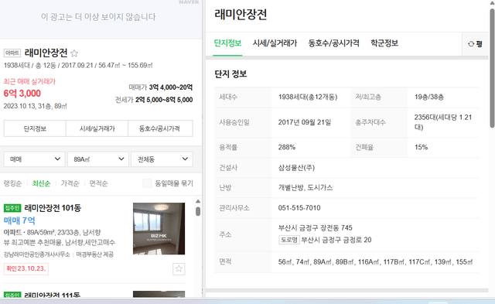Expand the 전체동 building dropdown

pos(162,159)
